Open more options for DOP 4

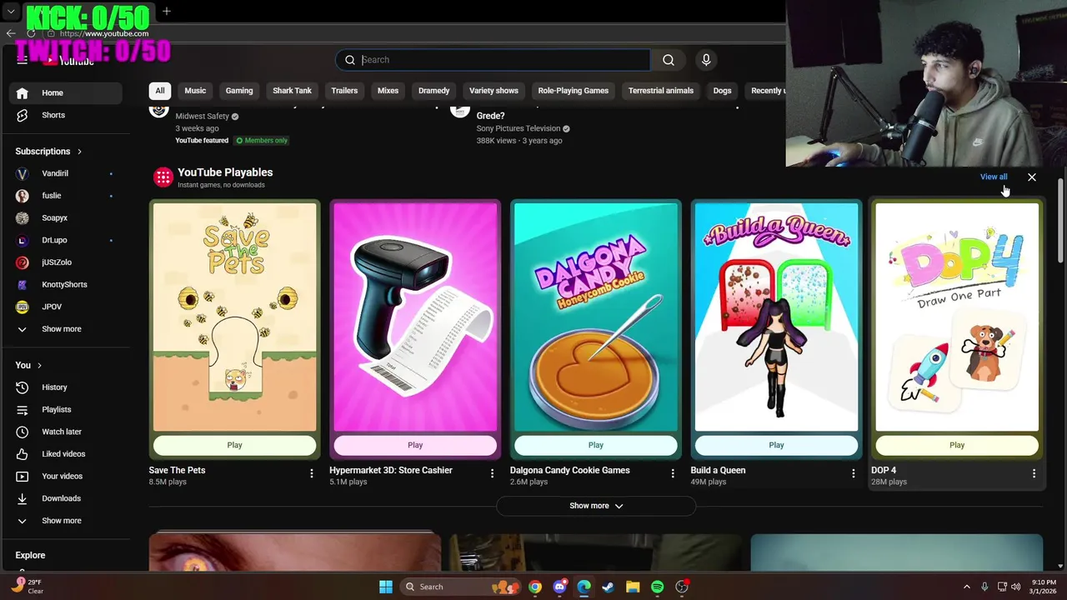[1034, 473]
